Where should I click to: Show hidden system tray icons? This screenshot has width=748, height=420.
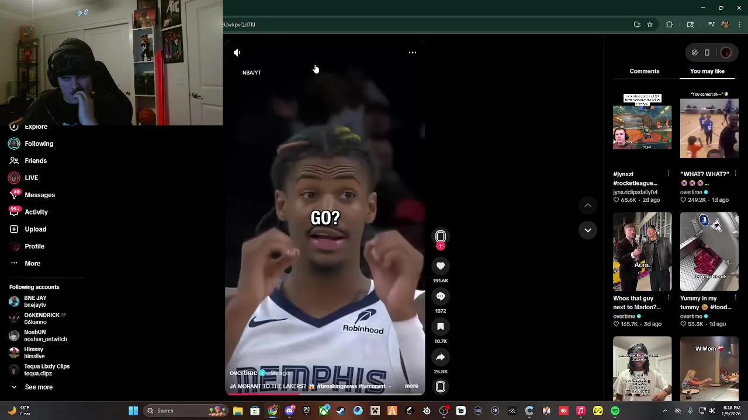coord(665,411)
